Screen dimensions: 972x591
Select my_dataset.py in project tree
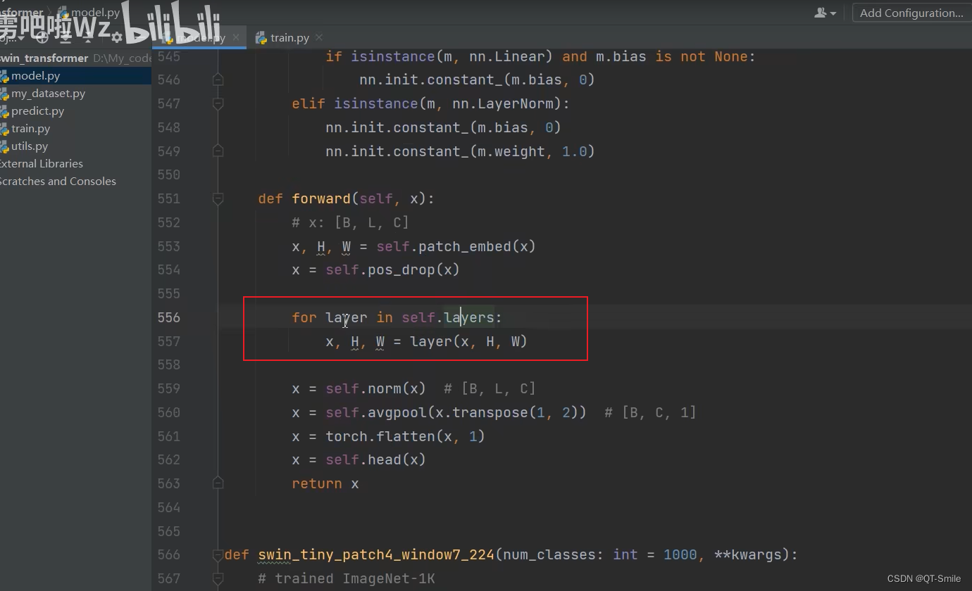75,93
